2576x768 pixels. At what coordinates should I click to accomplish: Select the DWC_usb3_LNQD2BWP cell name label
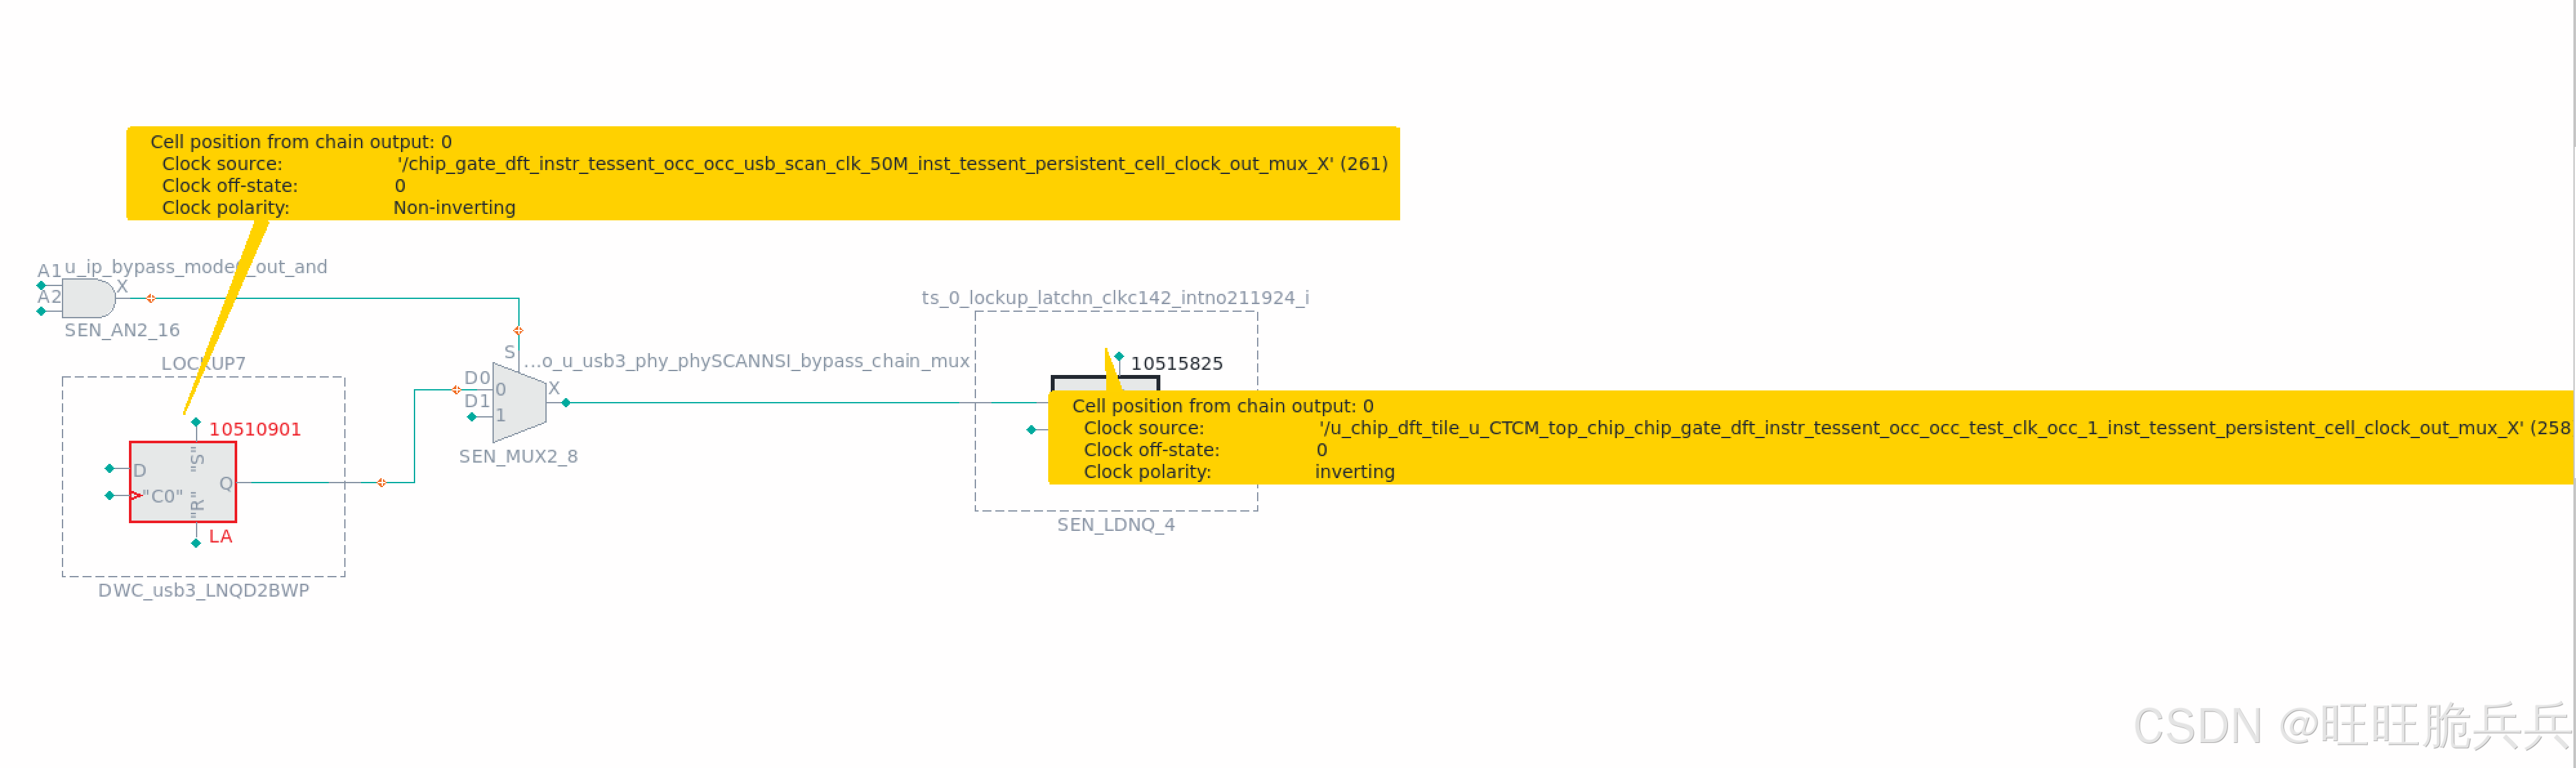203,590
